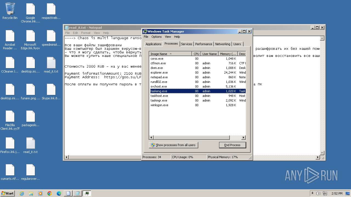The image size is (351, 197).
Task: Open Task Manager Help menu
Action: coord(177,37)
